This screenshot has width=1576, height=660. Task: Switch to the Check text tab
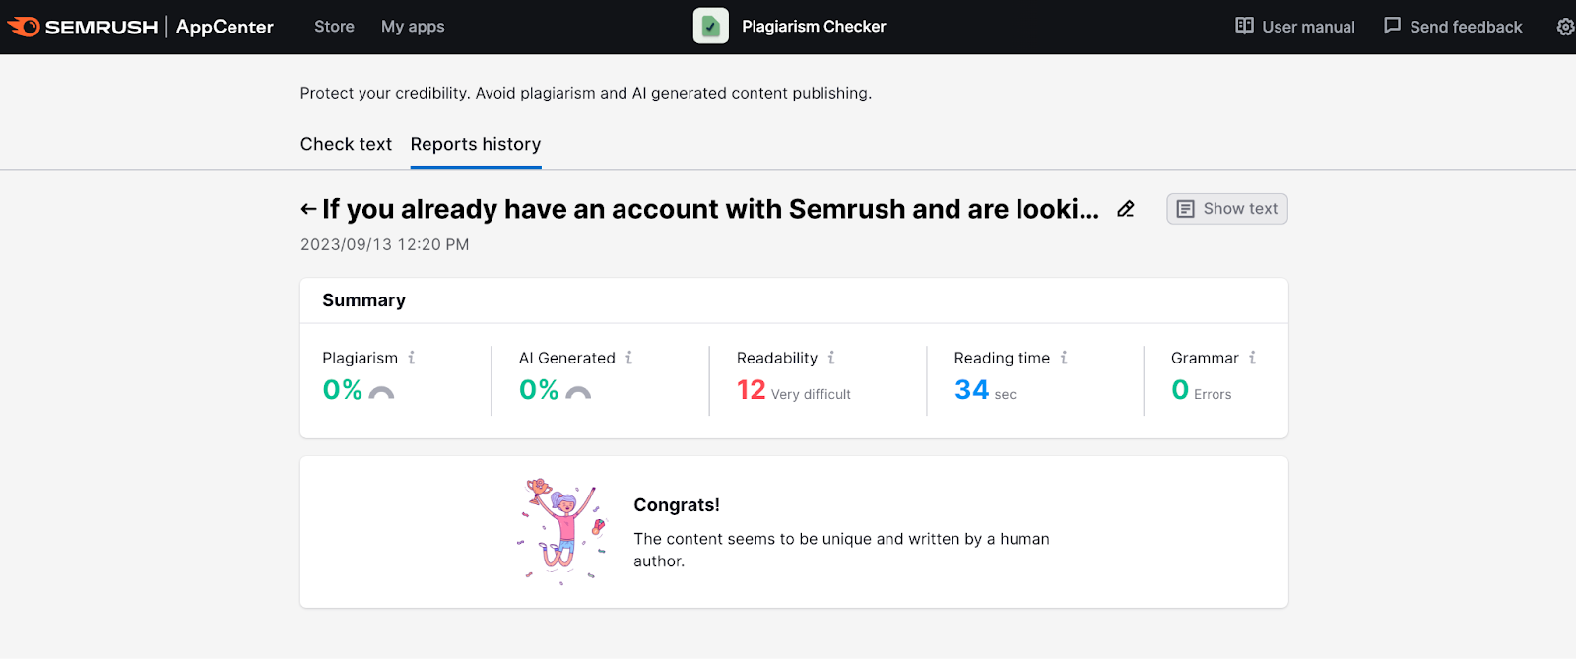tap(346, 144)
